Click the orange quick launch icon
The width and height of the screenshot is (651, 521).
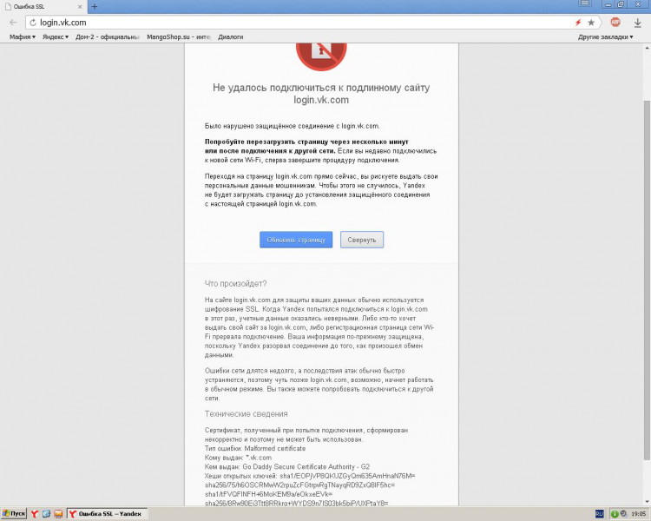point(58,514)
